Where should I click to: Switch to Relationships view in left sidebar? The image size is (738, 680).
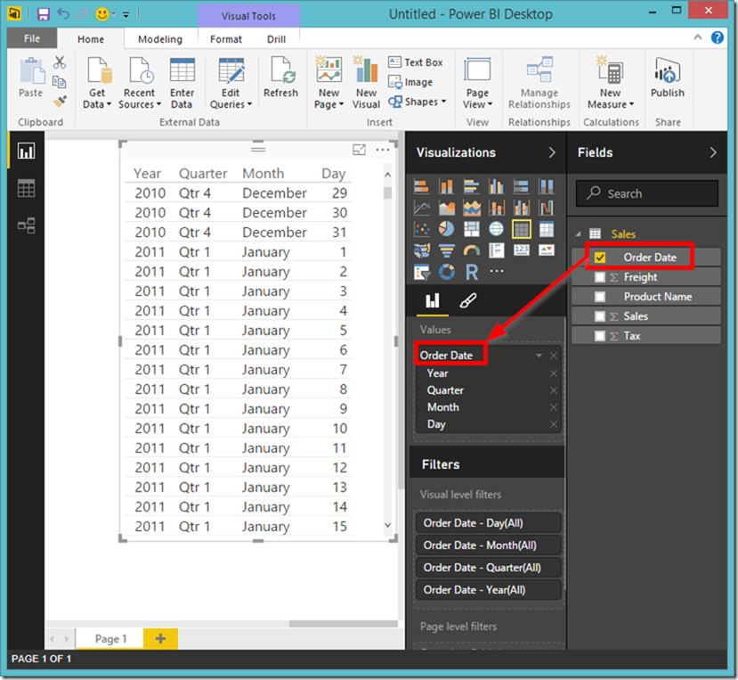point(24,225)
